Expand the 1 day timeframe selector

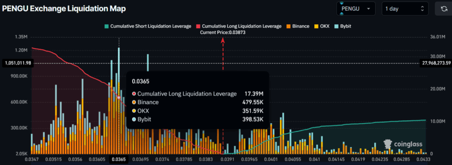click(405, 9)
